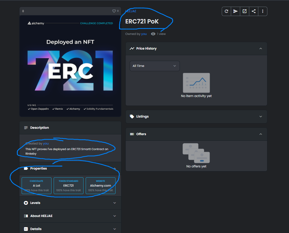Screen dimensions: 289x233
Task: Expand the About HEEJAE chevron
Action: click(x=115, y=216)
